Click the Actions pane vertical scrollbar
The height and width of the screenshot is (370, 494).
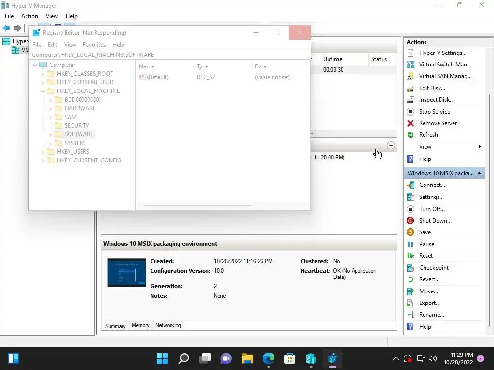489,211
